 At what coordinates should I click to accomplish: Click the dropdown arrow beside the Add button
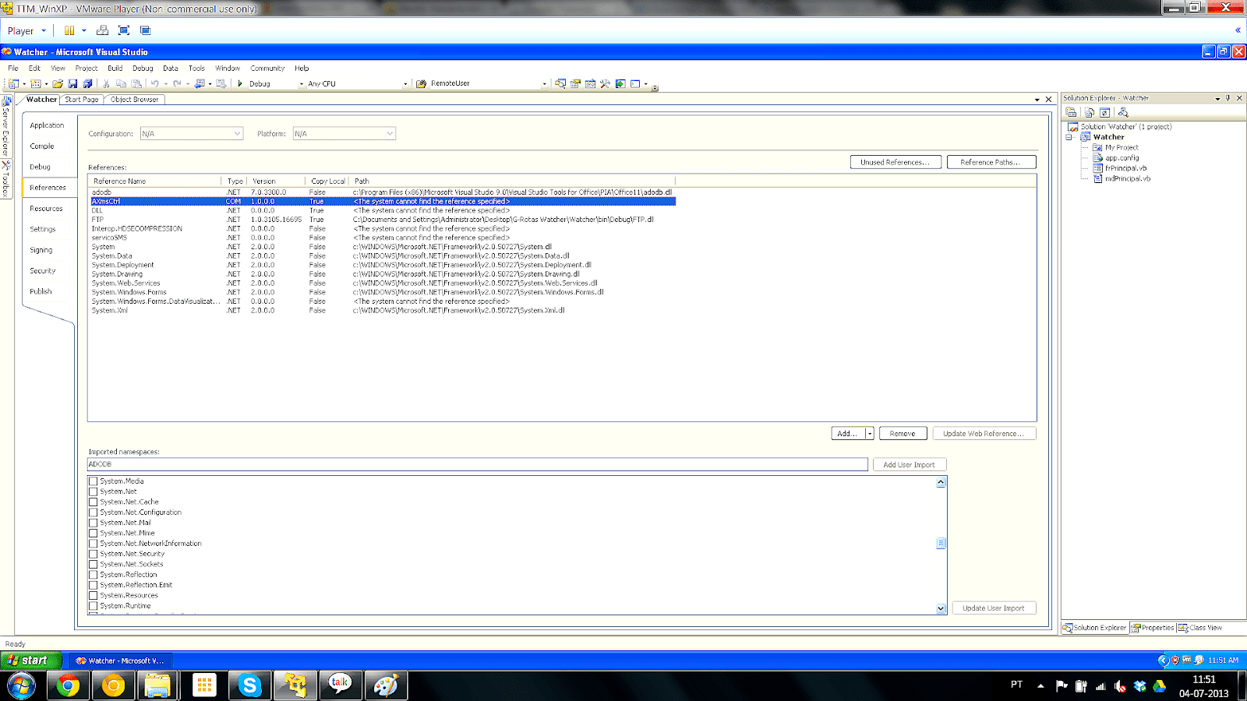click(x=870, y=434)
